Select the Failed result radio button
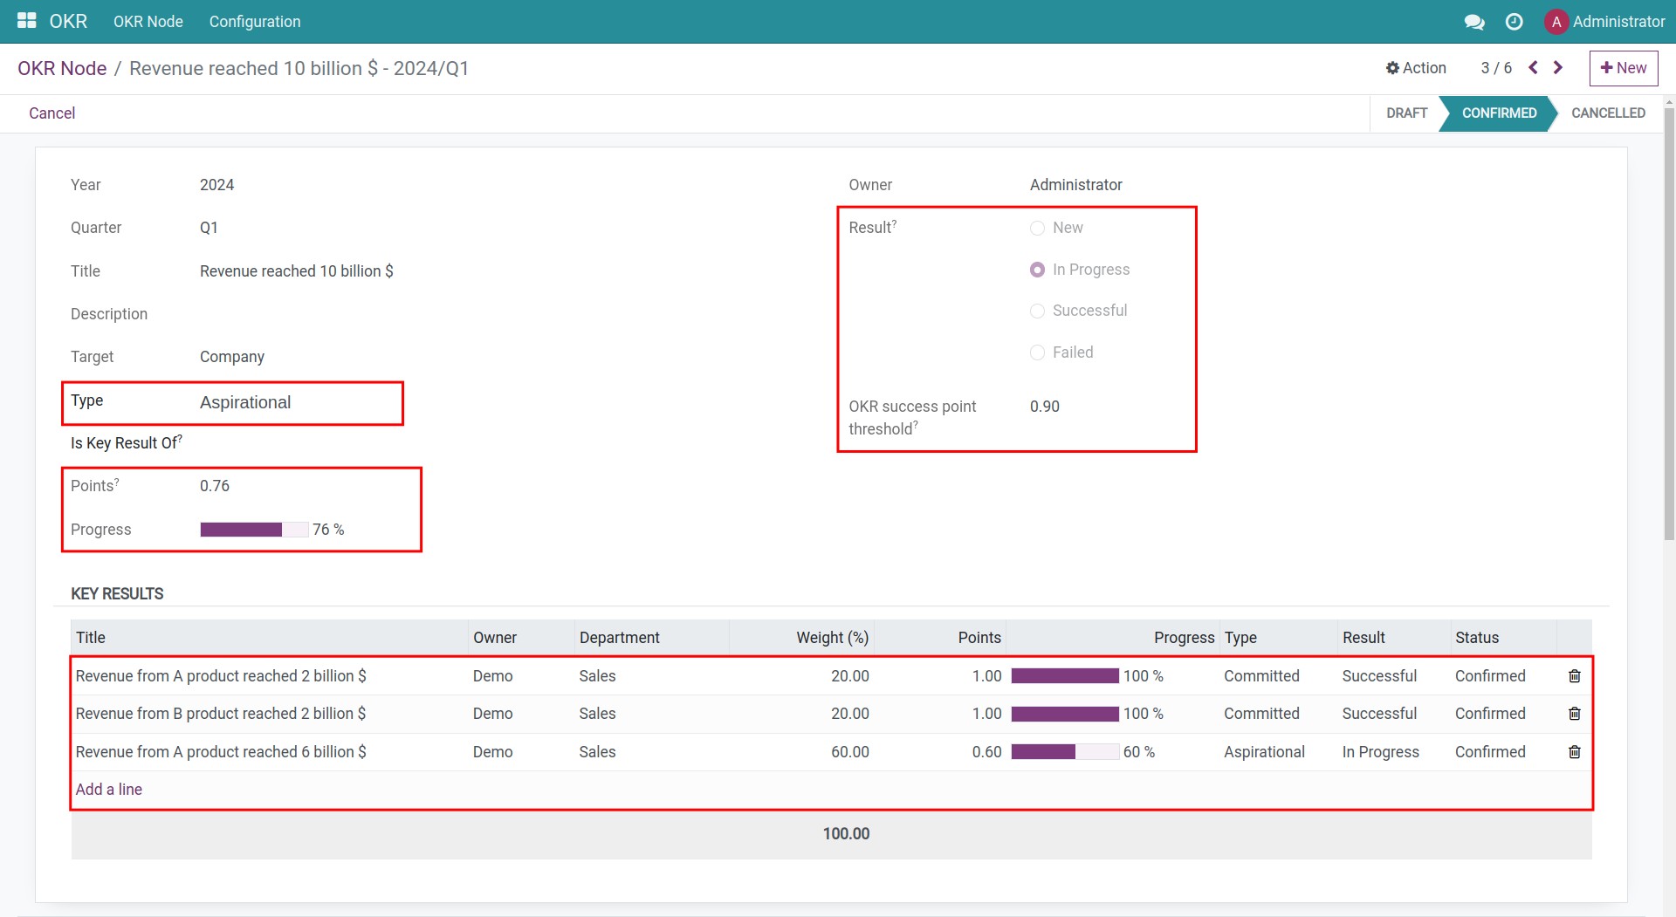This screenshot has width=1676, height=917. (1037, 352)
